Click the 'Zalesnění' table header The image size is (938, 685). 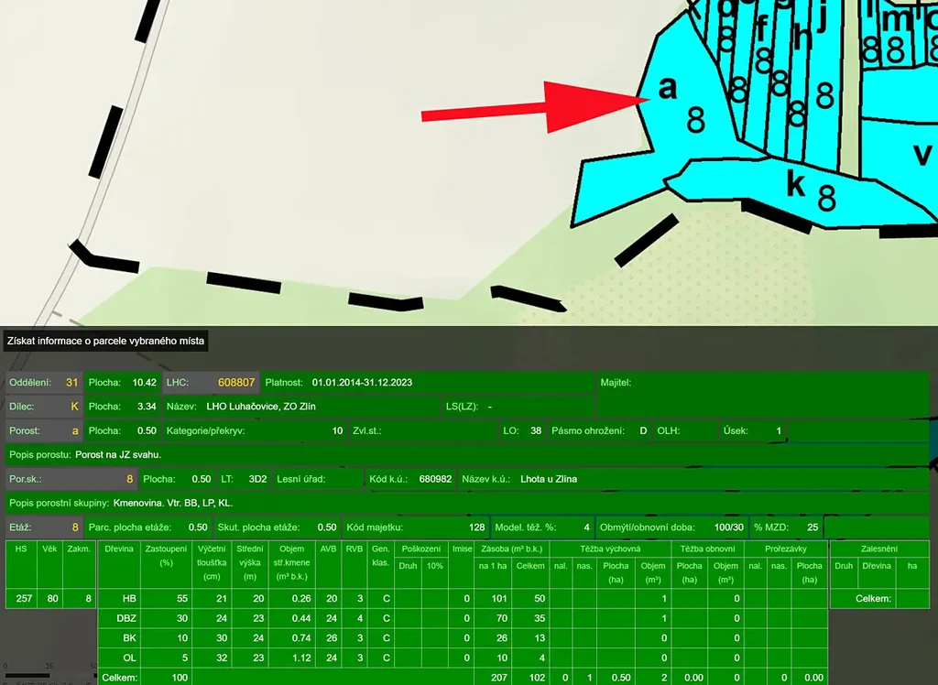pyautogui.click(x=878, y=549)
